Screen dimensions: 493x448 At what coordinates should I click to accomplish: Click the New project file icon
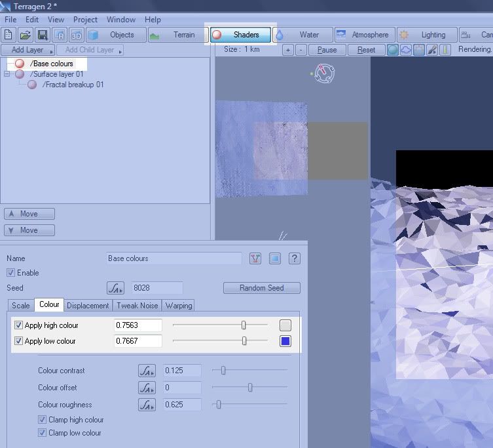(9, 35)
